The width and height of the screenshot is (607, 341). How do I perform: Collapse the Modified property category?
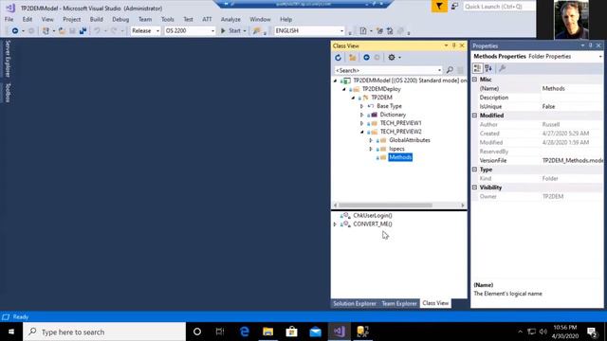tap(475, 116)
